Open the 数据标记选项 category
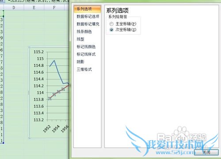The image size is (221, 159). tap(88, 16)
